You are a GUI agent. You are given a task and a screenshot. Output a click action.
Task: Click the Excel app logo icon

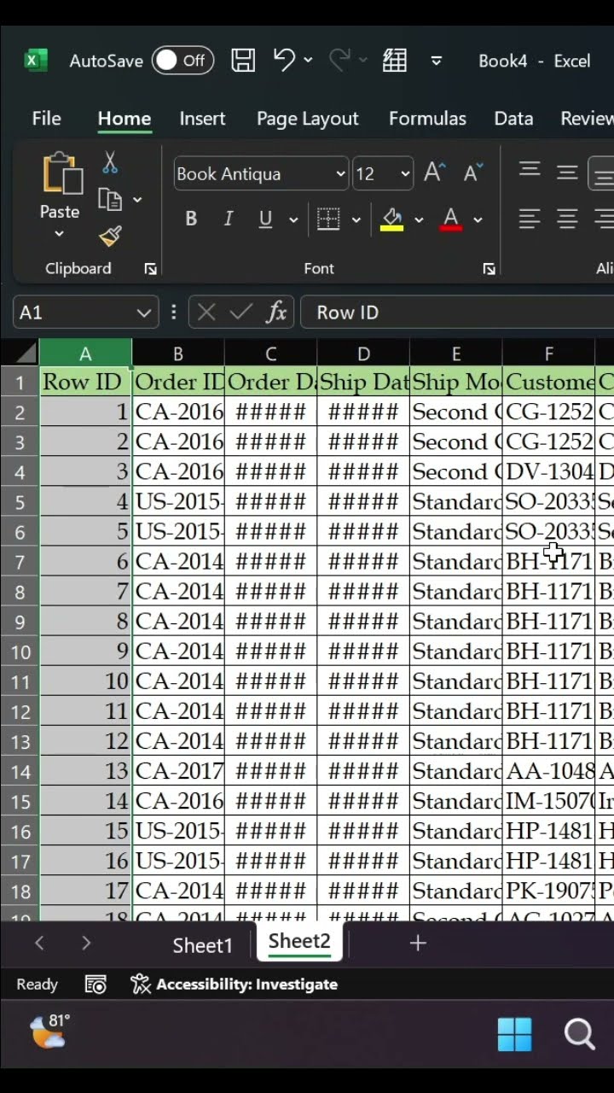pyautogui.click(x=36, y=61)
